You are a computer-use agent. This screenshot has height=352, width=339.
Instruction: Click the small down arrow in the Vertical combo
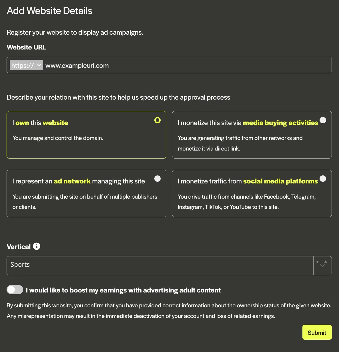click(317, 261)
